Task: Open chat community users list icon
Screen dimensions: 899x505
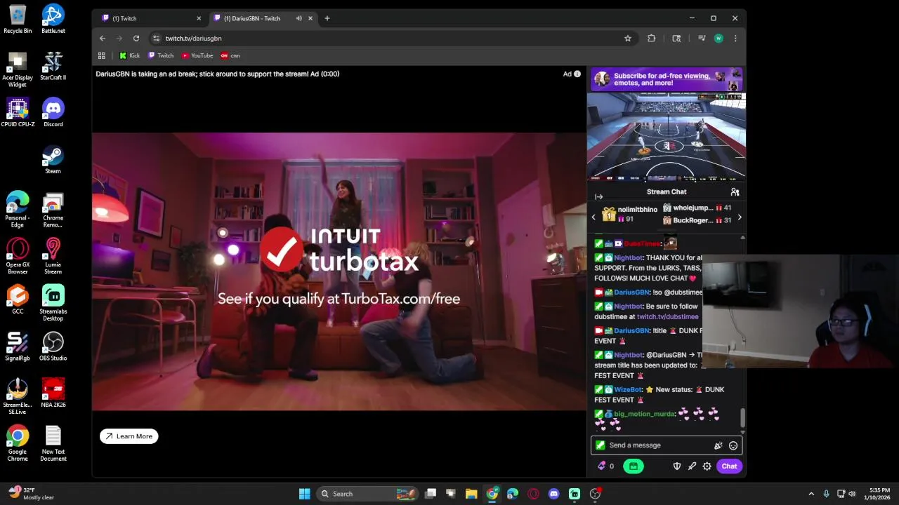Action: 735,192
